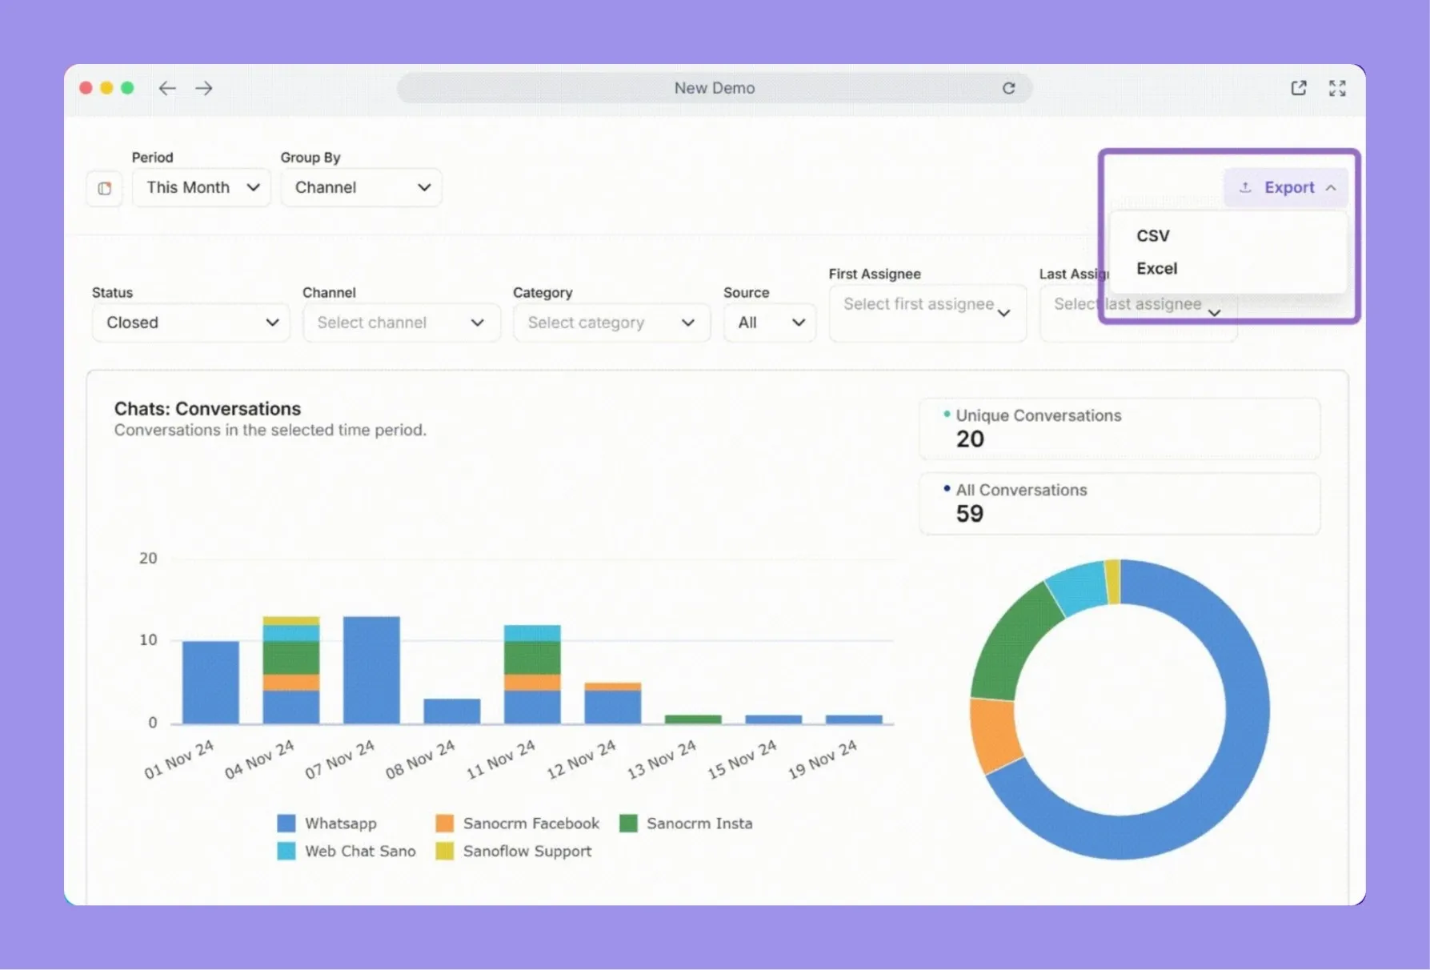This screenshot has width=1430, height=970.
Task: Collapse the Export button menu
Action: tap(1285, 187)
